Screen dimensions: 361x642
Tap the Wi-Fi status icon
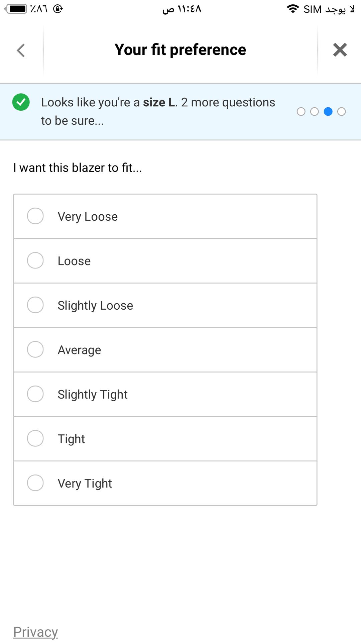point(293,9)
